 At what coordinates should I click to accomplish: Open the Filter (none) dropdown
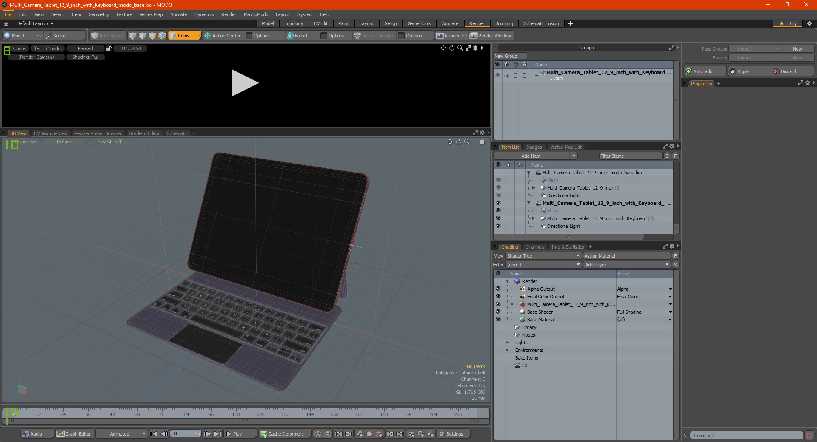[543, 265]
